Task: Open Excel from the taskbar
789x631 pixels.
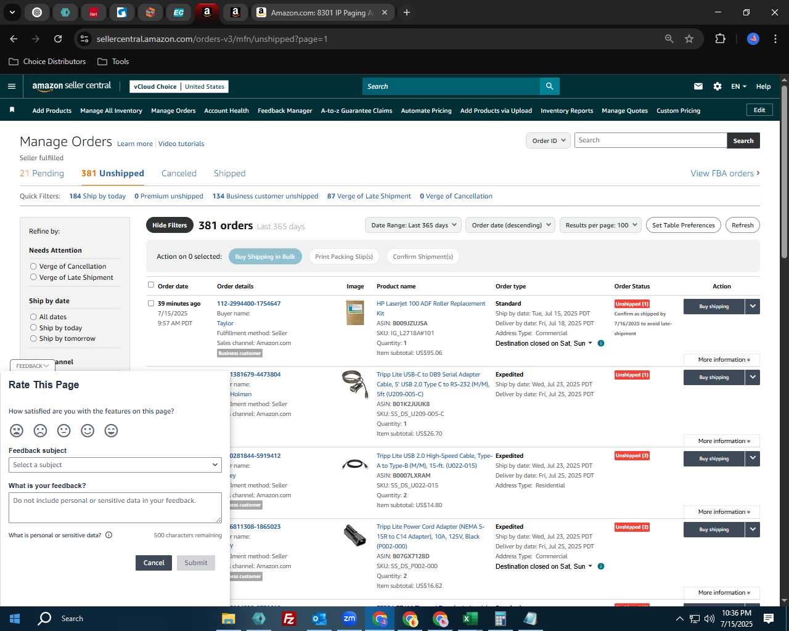Action: pyautogui.click(x=470, y=619)
